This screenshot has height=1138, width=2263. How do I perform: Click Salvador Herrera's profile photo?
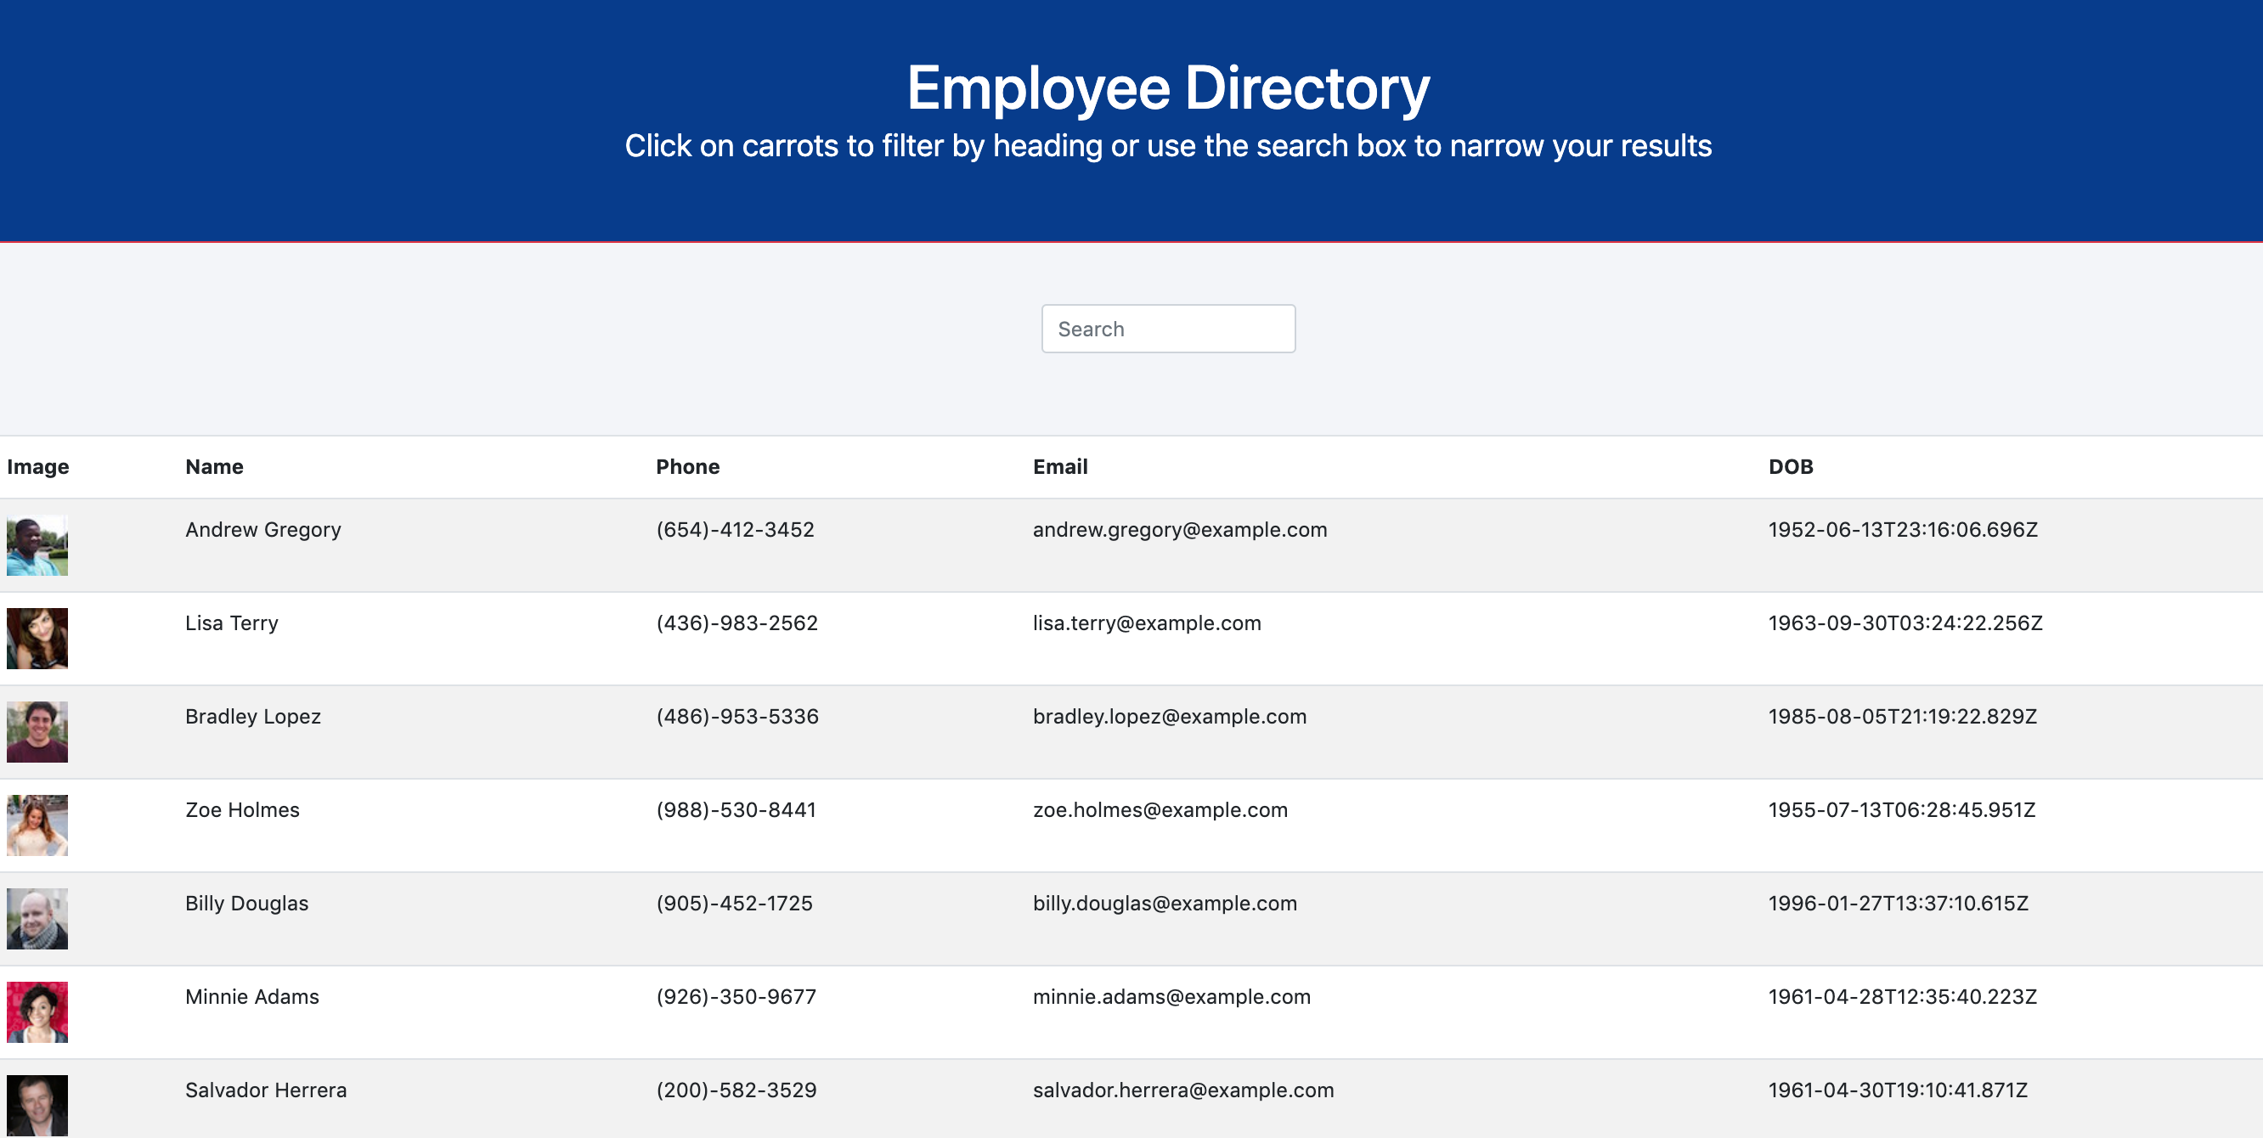point(37,1105)
